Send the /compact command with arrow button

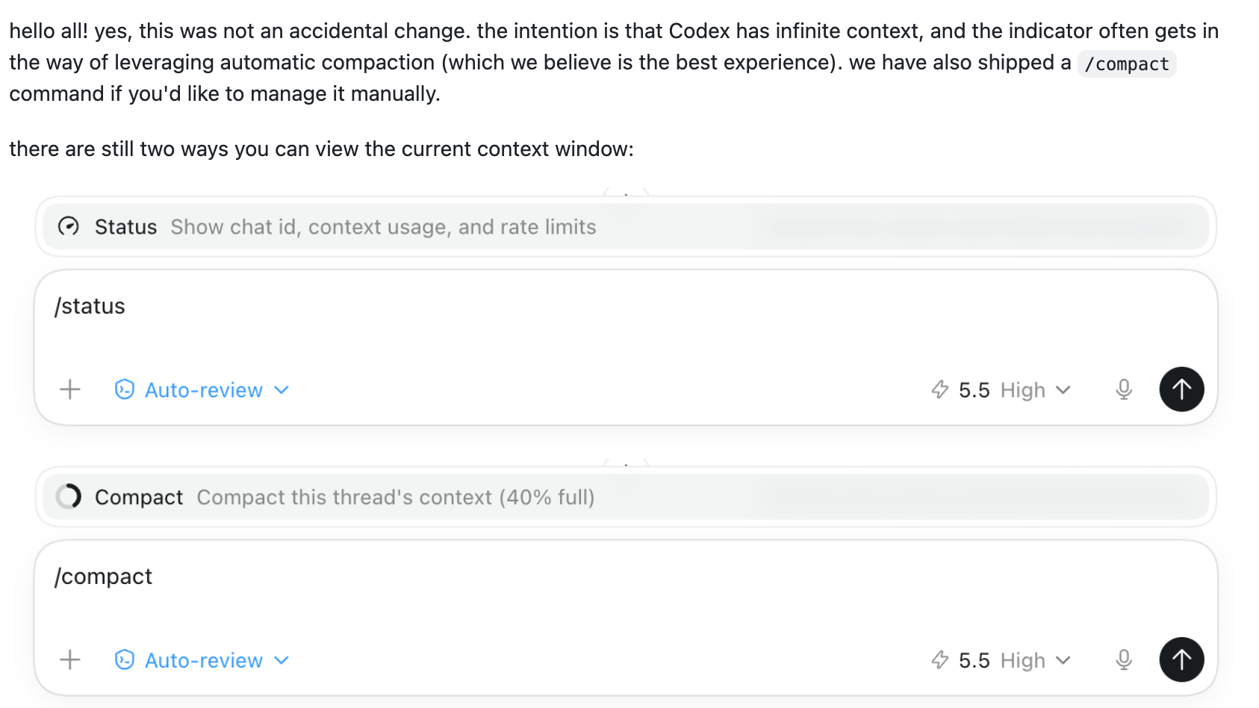[x=1181, y=659]
